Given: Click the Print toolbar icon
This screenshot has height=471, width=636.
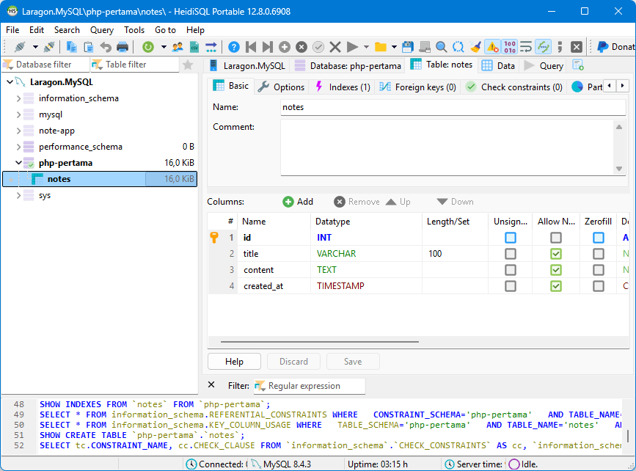Looking at the screenshot, I should [123, 47].
